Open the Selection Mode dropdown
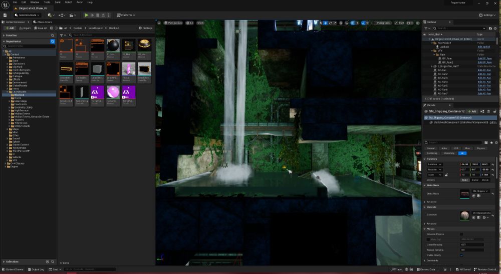 [27, 15]
